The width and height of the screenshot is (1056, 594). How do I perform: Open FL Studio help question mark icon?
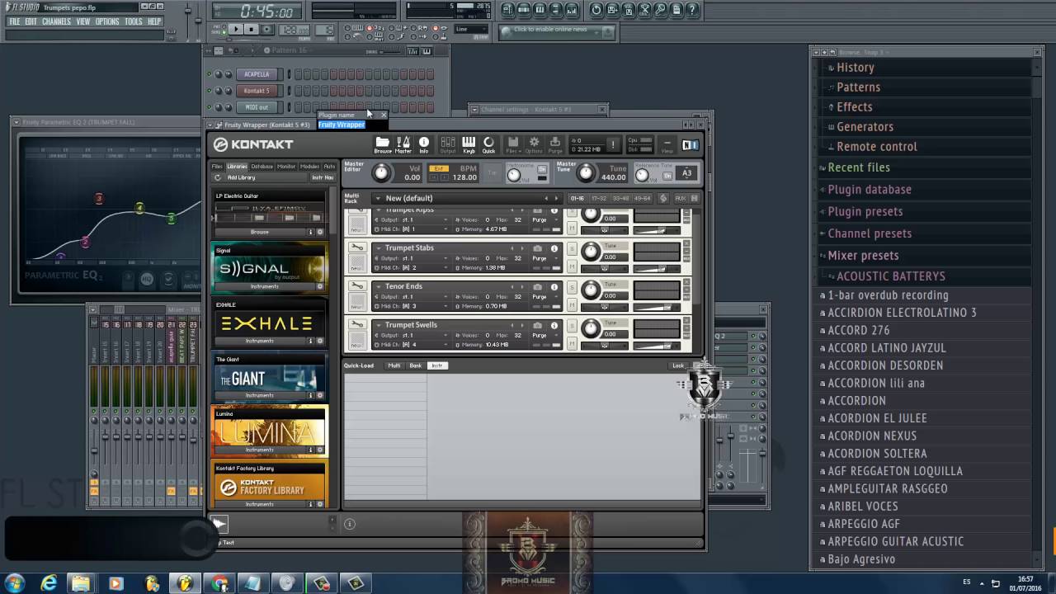click(693, 10)
